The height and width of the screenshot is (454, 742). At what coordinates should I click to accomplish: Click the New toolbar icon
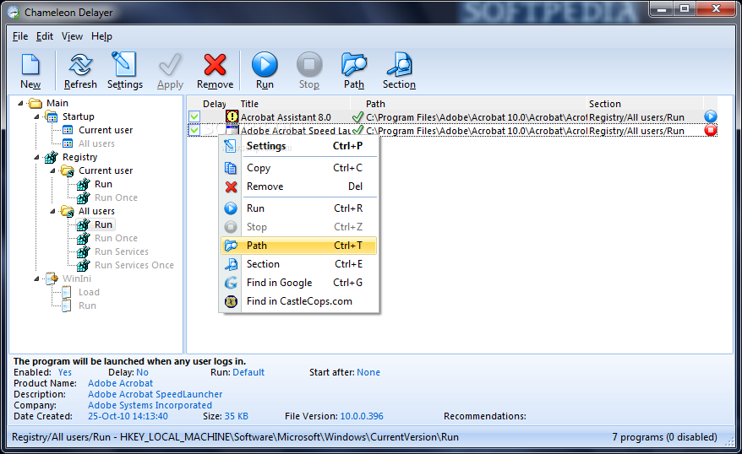pyautogui.click(x=30, y=65)
